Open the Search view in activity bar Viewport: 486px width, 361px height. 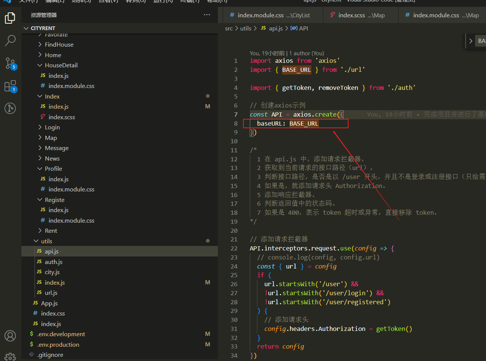[x=10, y=40]
